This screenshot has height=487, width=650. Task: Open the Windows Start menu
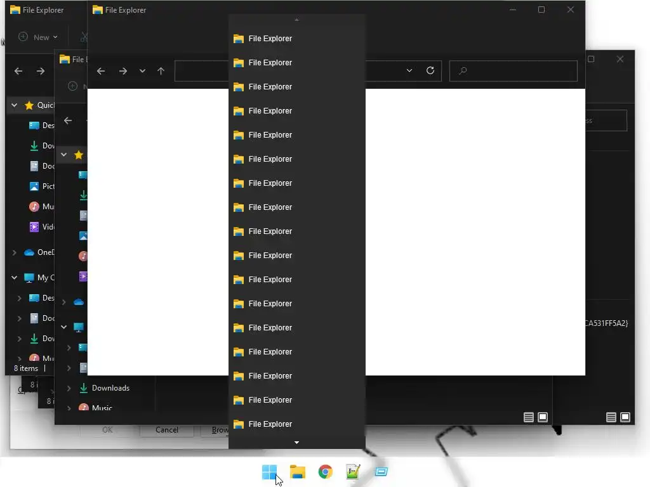[x=269, y=472]
